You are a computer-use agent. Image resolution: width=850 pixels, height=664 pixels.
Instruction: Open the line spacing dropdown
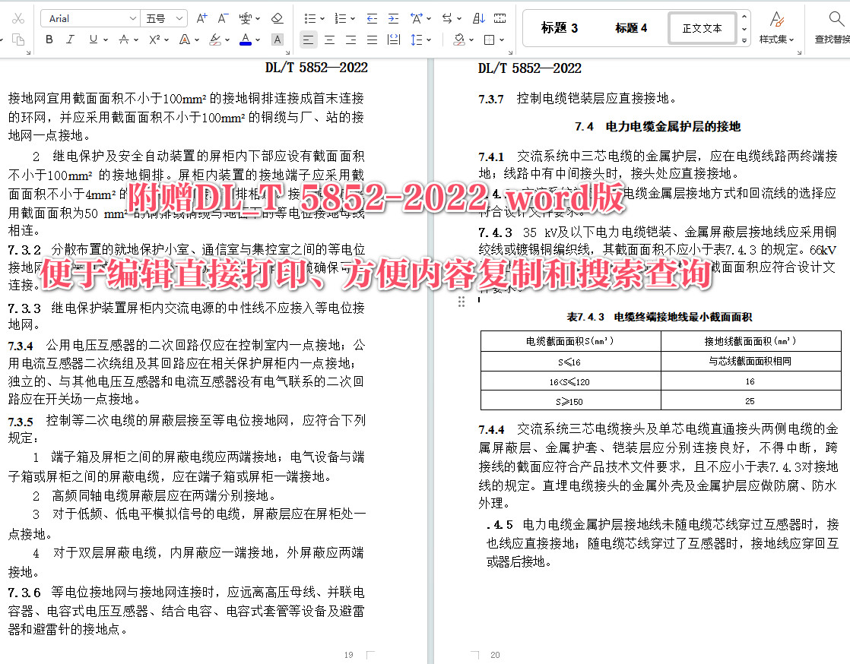click(x=429, y=40)
